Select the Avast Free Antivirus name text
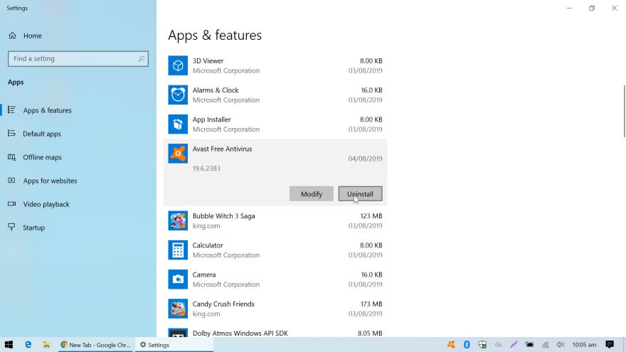Viewport: 626px width, 352px height. 222,149
